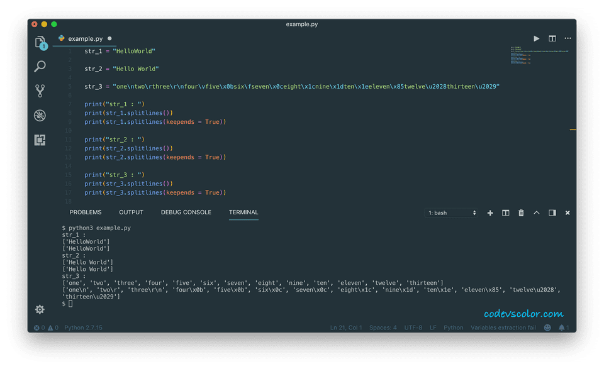
Task: Click 'Ln 21, Col 1' to go to a line
Action: tap(345, 328)
